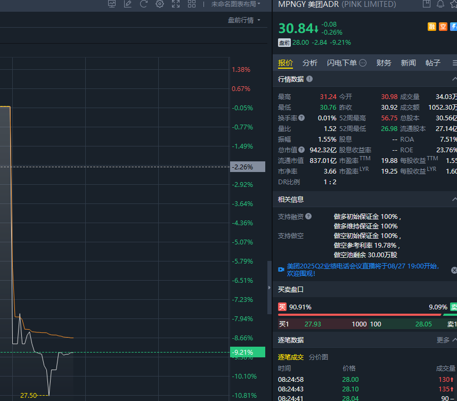Click the chart vertical scrollbar
This screenshot has height=401, width=457.
tap(270, 288)
